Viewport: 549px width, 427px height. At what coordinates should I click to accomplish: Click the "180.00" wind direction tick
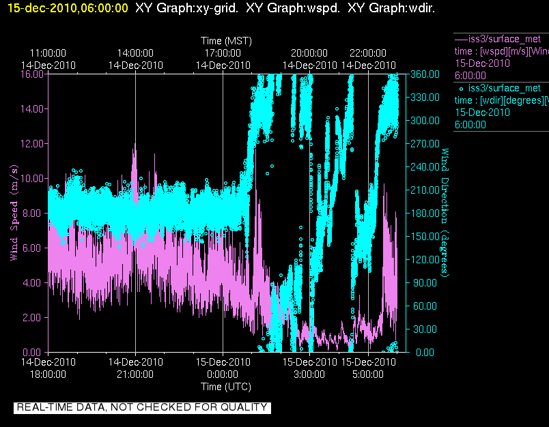tap(425, 213)
